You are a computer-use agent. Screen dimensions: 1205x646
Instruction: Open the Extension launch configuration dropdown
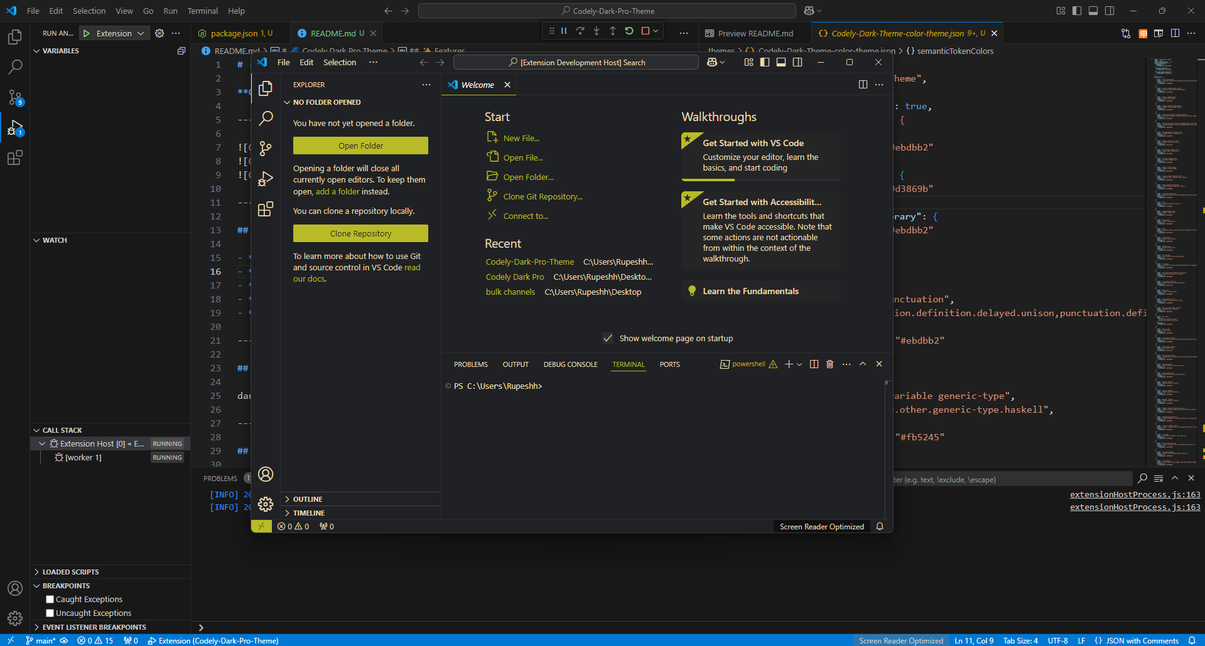[x=121, y=33]
